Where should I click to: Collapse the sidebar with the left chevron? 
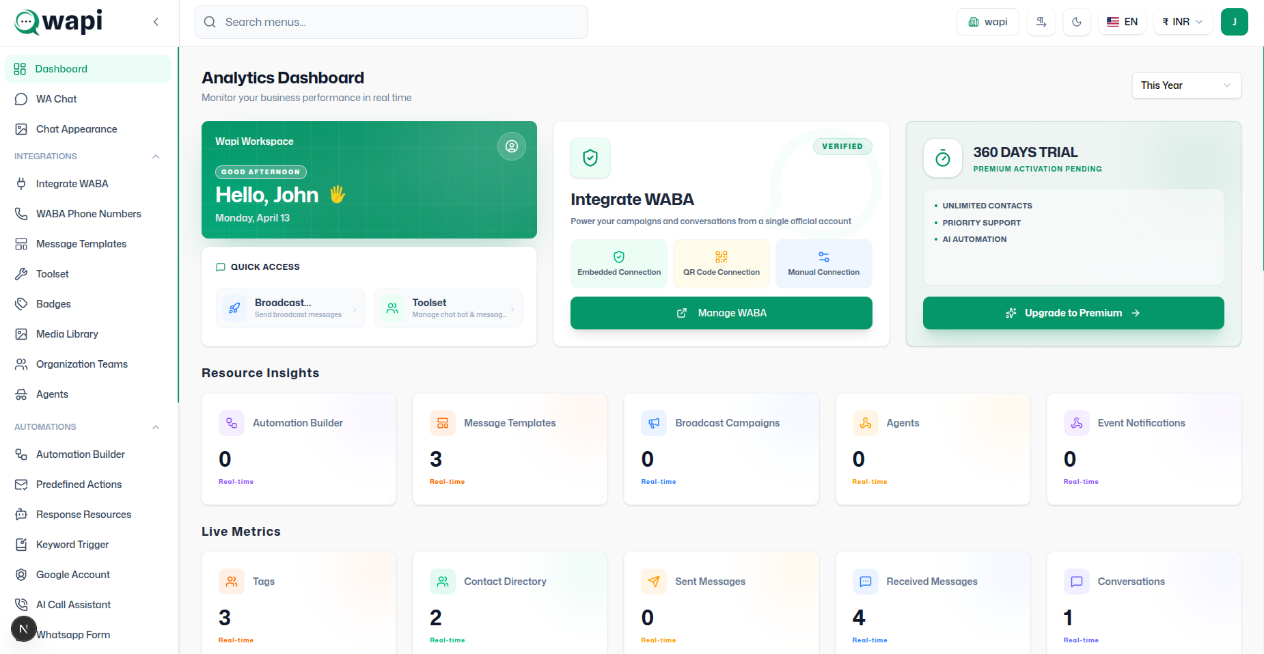pyautogui.click(x=156, y=22)
